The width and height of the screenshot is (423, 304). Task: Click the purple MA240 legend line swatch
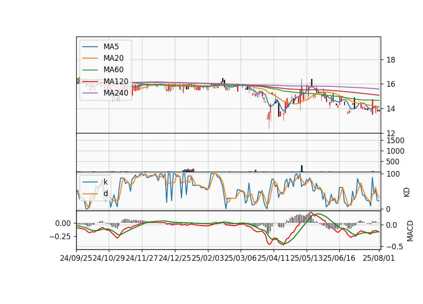[x=90, y=93]
